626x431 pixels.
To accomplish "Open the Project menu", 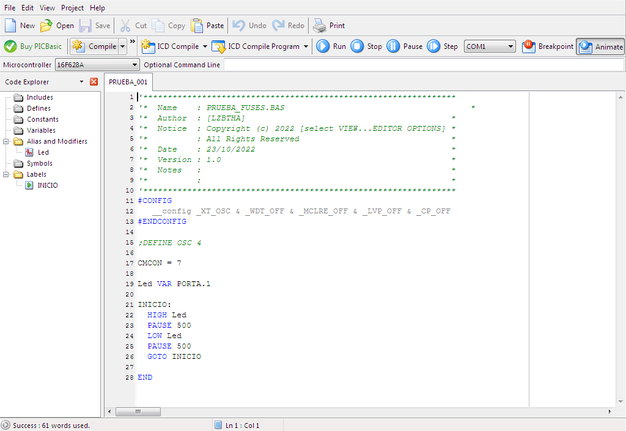I will [72, 8].
